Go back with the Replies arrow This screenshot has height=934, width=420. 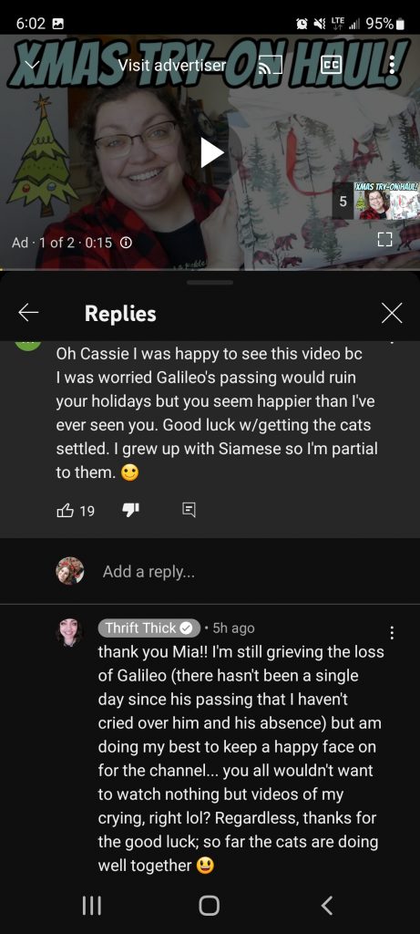pyautogui.click(x=28, y=313)
